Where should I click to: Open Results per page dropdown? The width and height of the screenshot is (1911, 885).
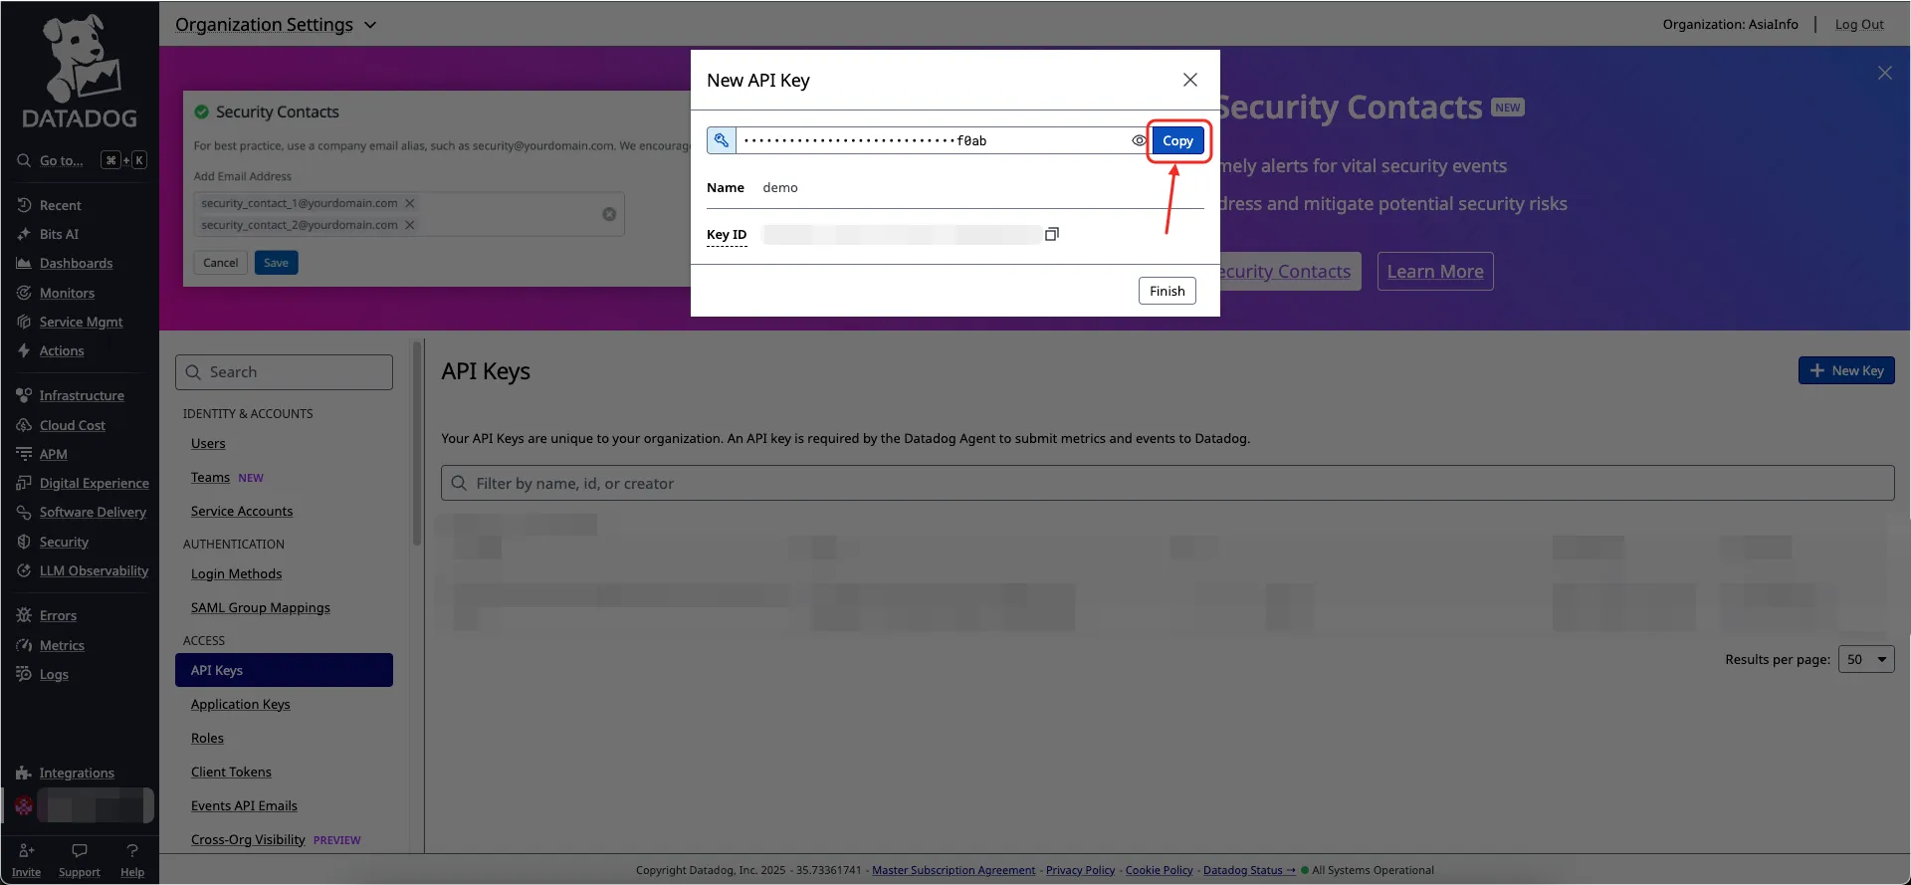pos(1866,659)
